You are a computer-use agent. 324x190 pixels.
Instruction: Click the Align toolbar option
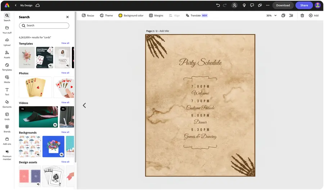click(174, 15)
